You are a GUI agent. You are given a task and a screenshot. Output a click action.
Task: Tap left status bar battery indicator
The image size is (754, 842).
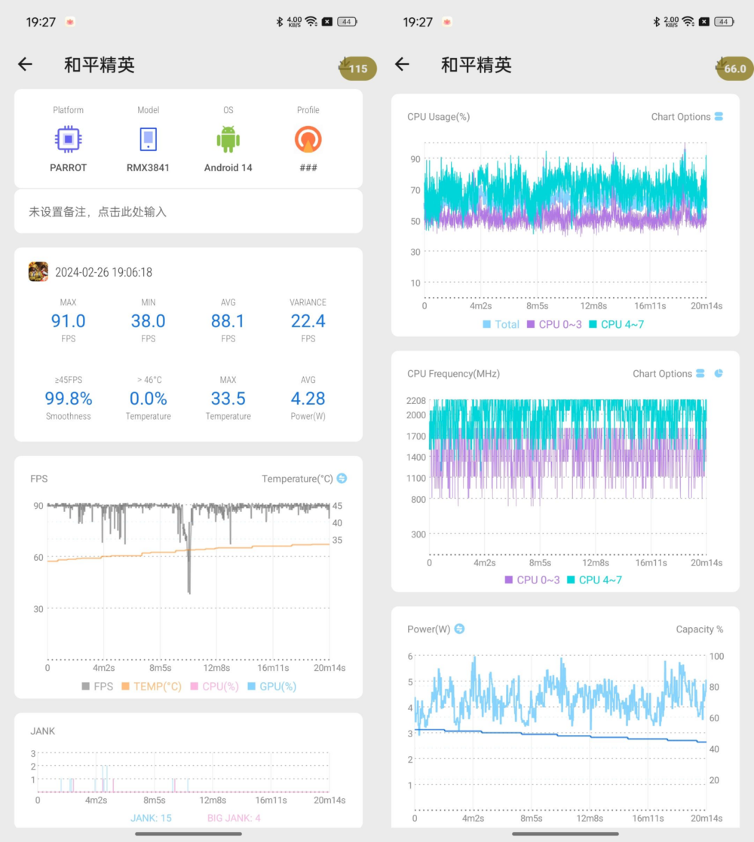coord(347,21)
